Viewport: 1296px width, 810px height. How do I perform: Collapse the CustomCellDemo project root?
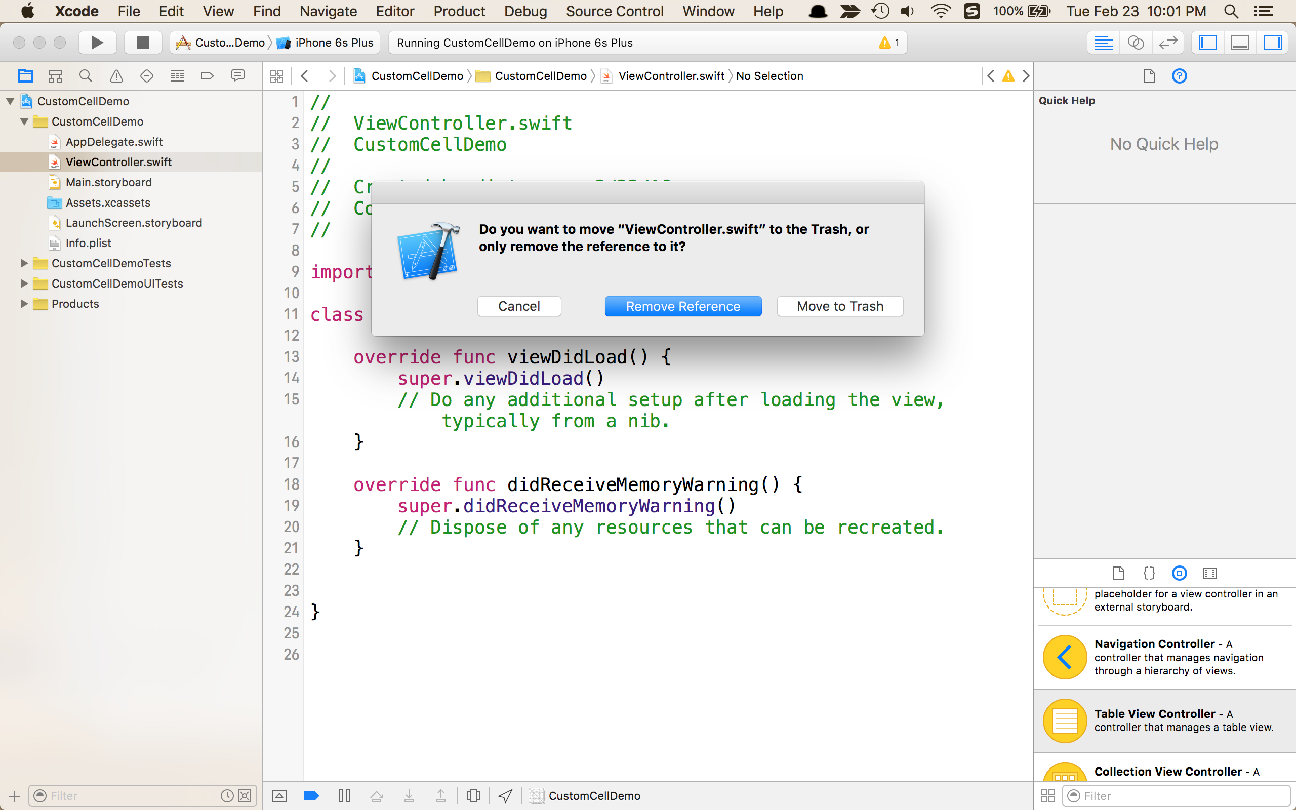10,101
